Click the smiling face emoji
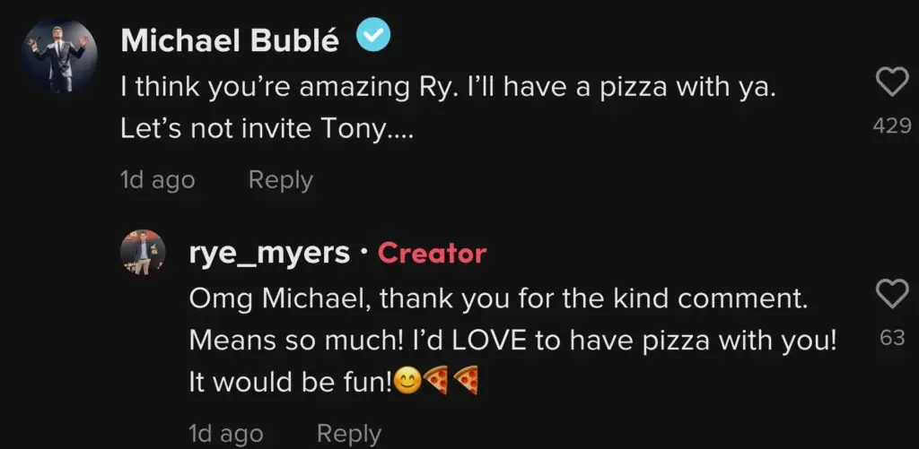The width and height of the screenshot is (919, 449). pos(407,384)
